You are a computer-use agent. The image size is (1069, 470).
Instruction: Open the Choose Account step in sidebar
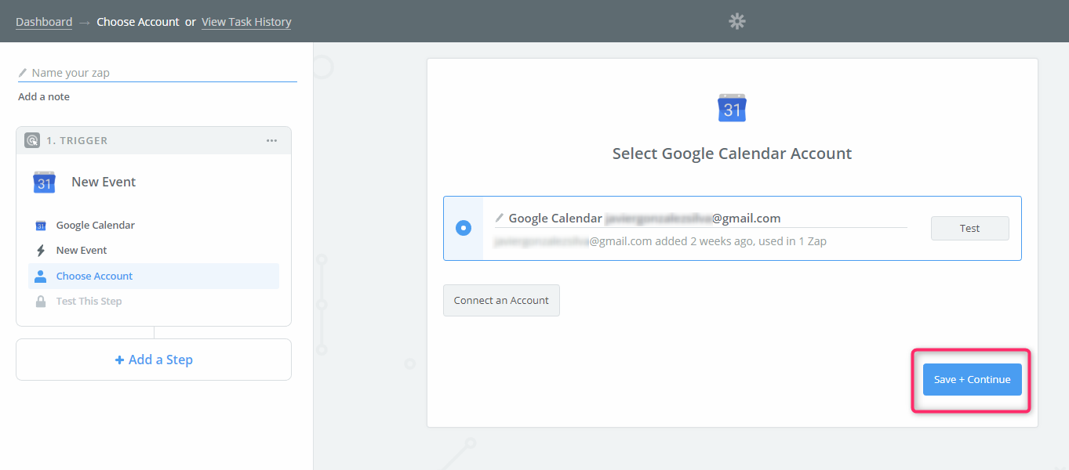point(94,276)
